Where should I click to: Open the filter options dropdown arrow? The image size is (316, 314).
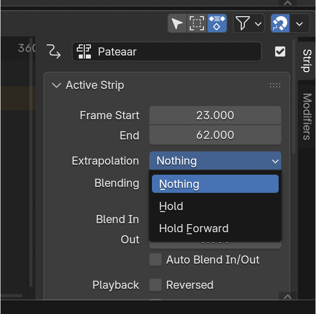click(258, 23)
